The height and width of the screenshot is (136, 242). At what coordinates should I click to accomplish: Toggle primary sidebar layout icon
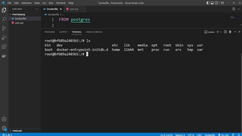208,3
